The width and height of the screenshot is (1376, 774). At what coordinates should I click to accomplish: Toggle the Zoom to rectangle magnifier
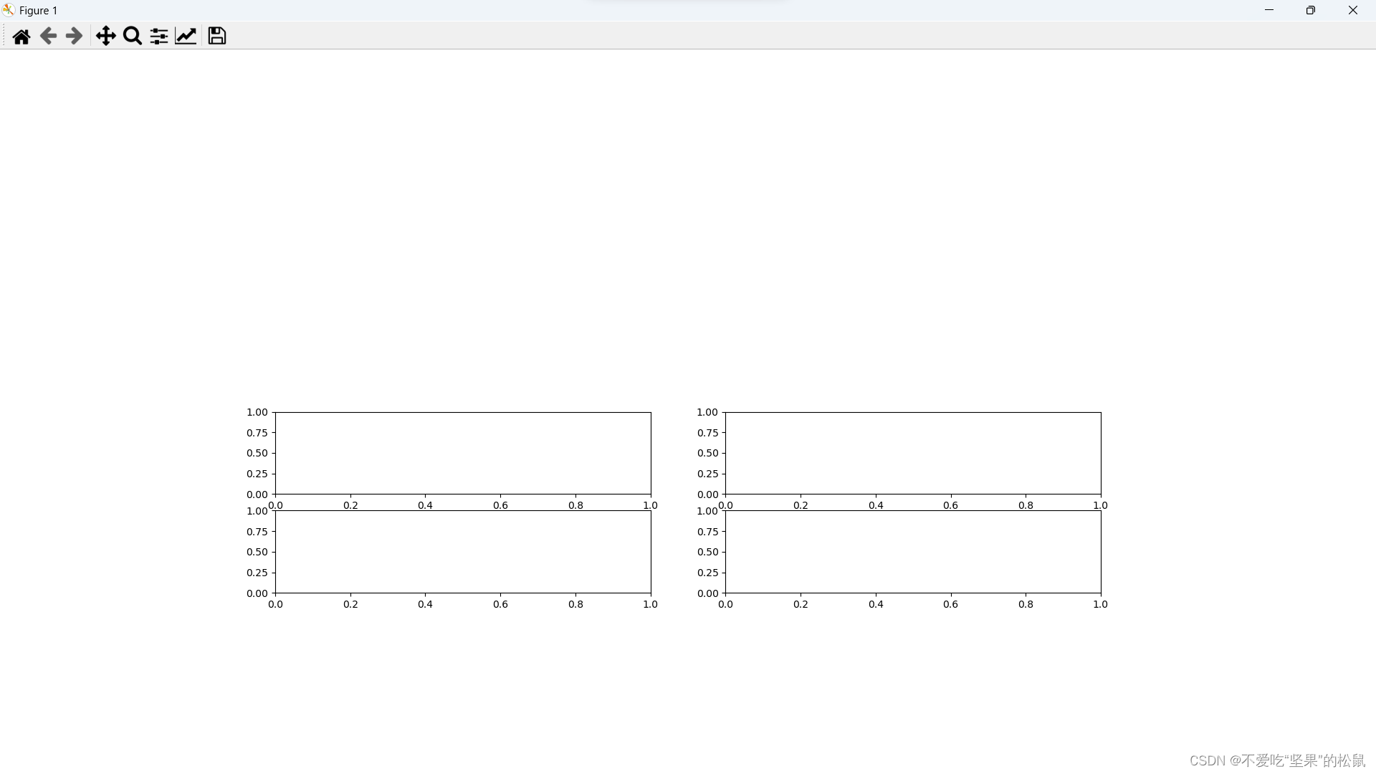(x=132, y=36)
